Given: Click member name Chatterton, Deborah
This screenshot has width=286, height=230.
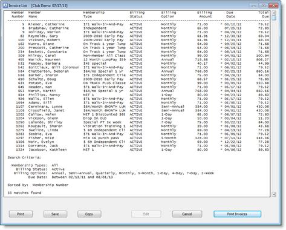Looking at the screenshot, I should 48,71.
